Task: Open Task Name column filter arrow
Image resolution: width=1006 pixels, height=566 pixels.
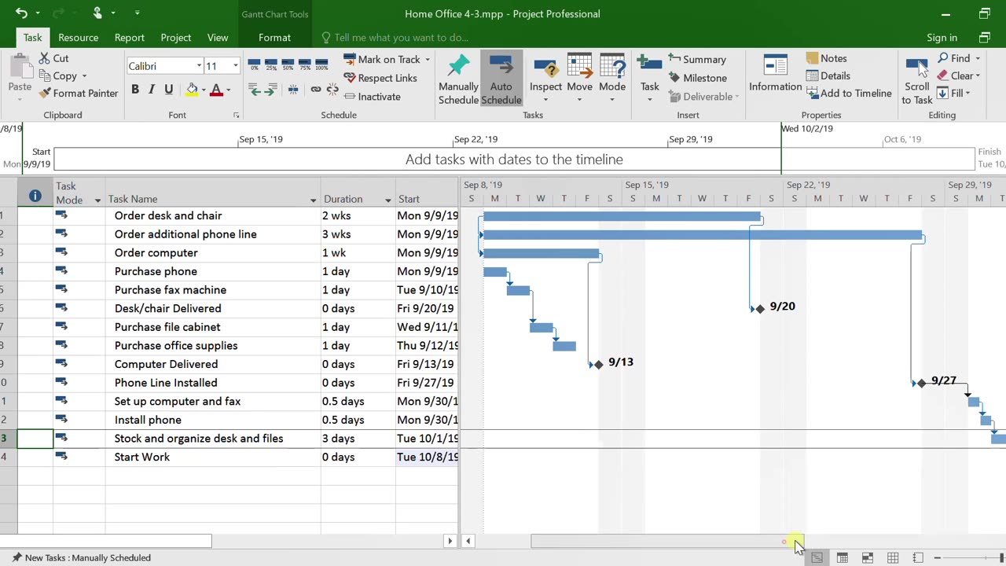Action: [x=313, y=200]
